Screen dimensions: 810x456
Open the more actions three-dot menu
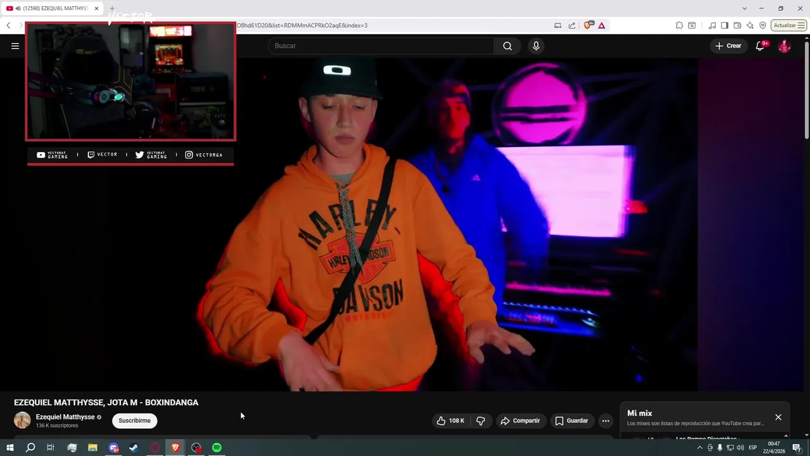click(606, 421)
